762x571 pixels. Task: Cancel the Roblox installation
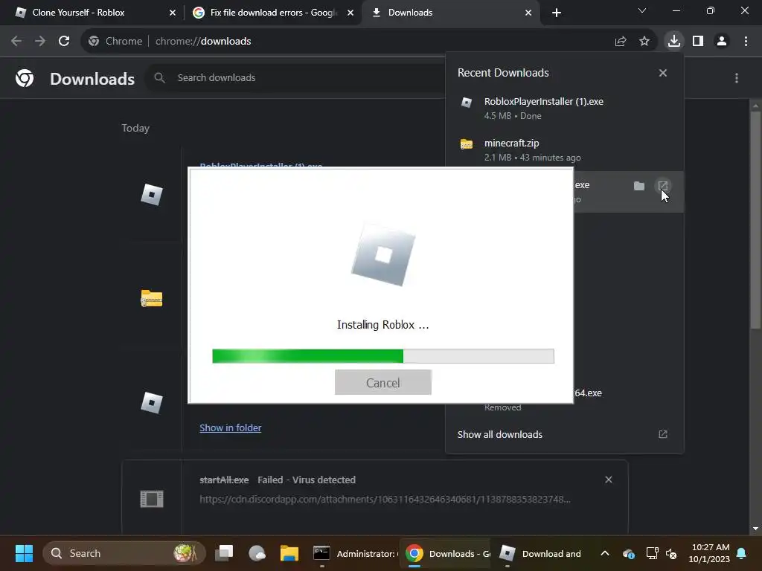(x=383, y=383)
